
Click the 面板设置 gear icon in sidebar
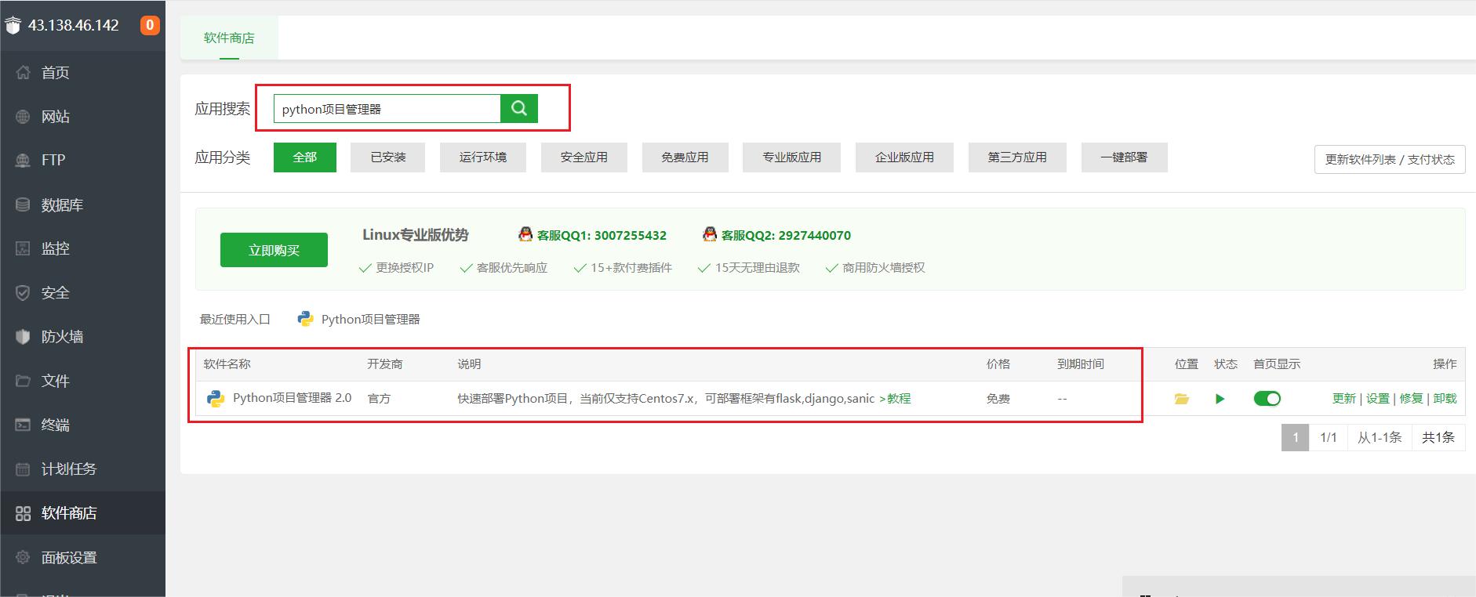click(24, 557)
